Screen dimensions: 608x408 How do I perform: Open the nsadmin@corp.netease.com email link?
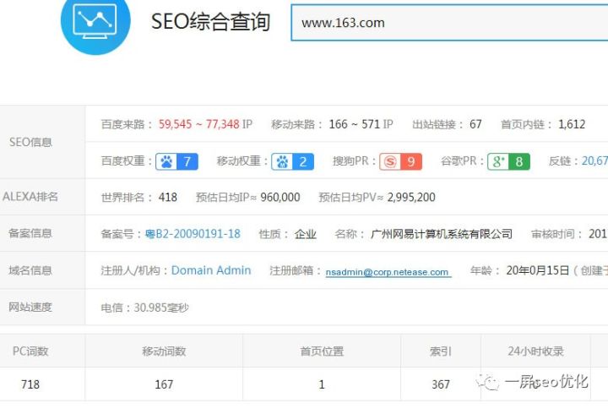point(388,272)
